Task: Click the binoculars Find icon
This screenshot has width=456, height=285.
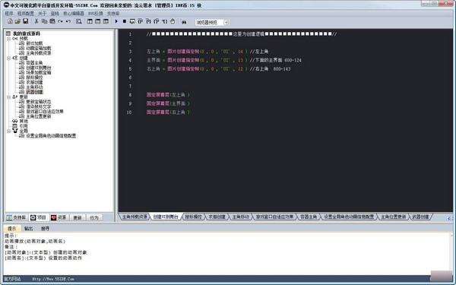Action: 183,21
